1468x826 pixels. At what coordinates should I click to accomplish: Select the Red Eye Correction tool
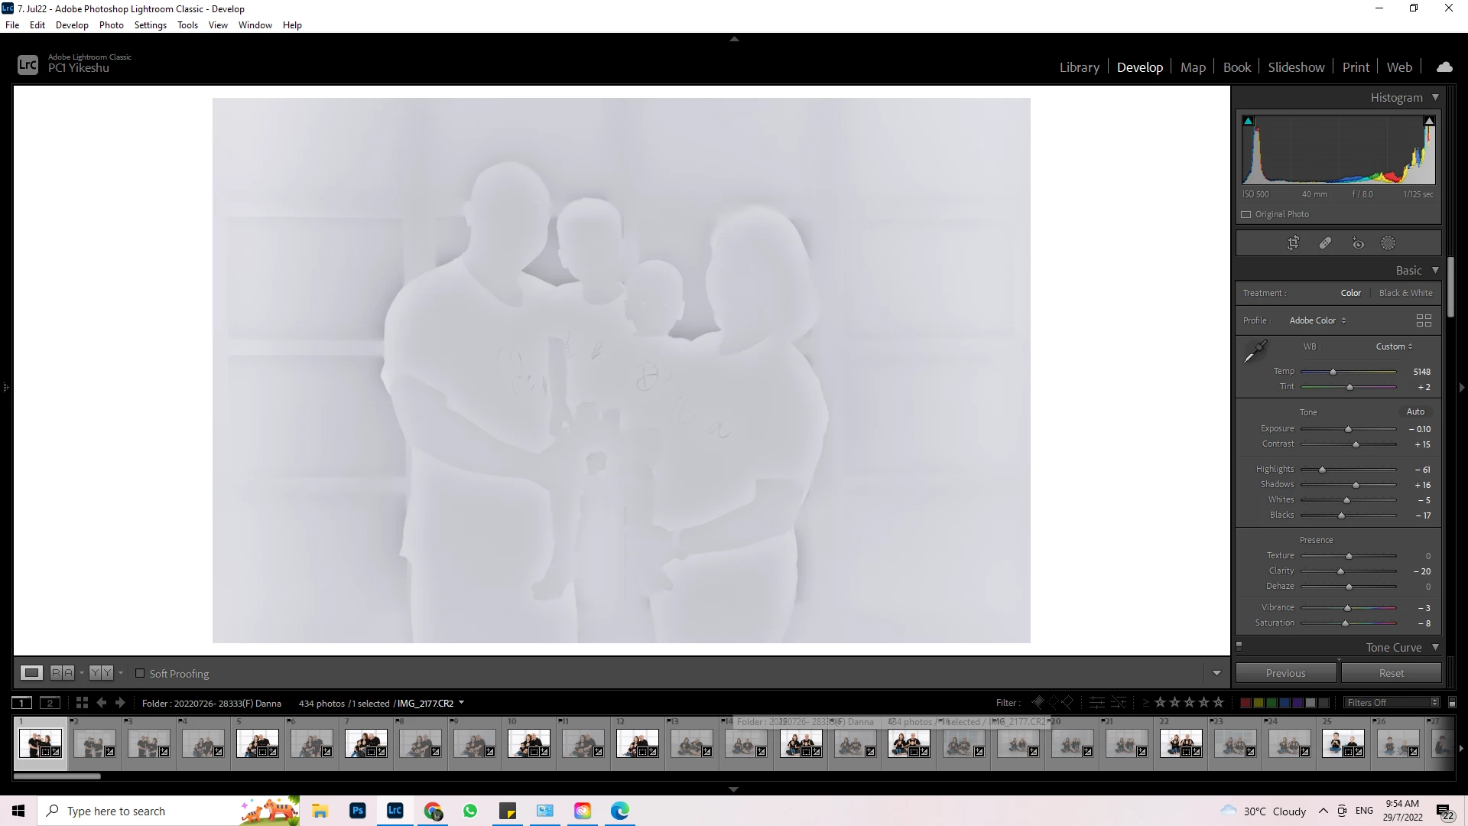click(1358, 243)
